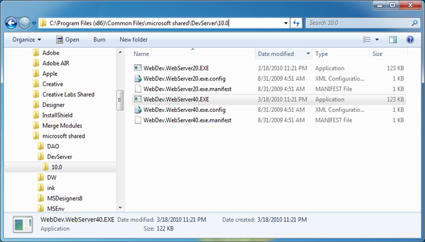The width and height of the screenshot is (425, 242).
Task: Click the search magnifier icon
Action: pyautogui.click(x=414, y=23)
